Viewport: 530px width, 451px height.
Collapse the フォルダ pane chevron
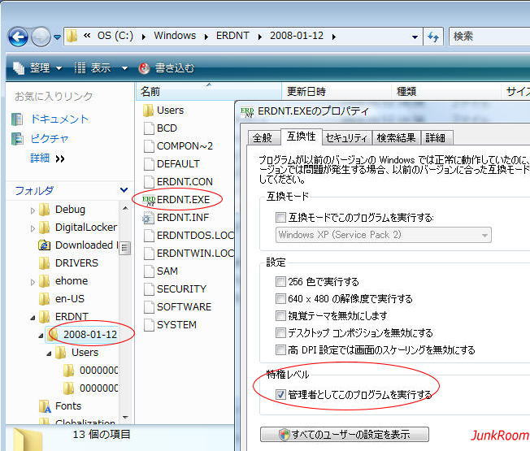click(x=124, y=190)
